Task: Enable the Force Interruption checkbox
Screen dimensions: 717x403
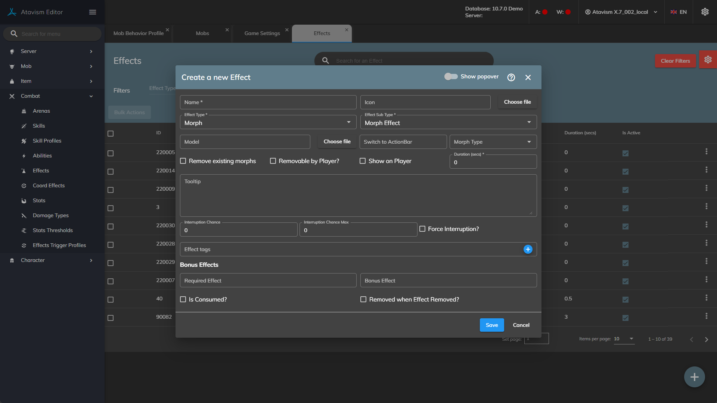Action: click(422, 229)
